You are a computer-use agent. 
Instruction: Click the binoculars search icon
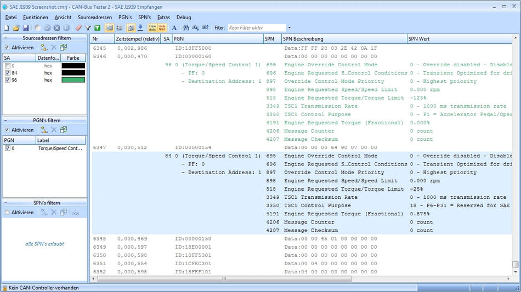pos(186,27)
